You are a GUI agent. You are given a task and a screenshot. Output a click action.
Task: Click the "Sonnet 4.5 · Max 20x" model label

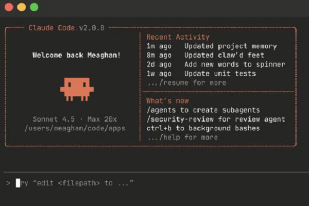click(76, 119)
